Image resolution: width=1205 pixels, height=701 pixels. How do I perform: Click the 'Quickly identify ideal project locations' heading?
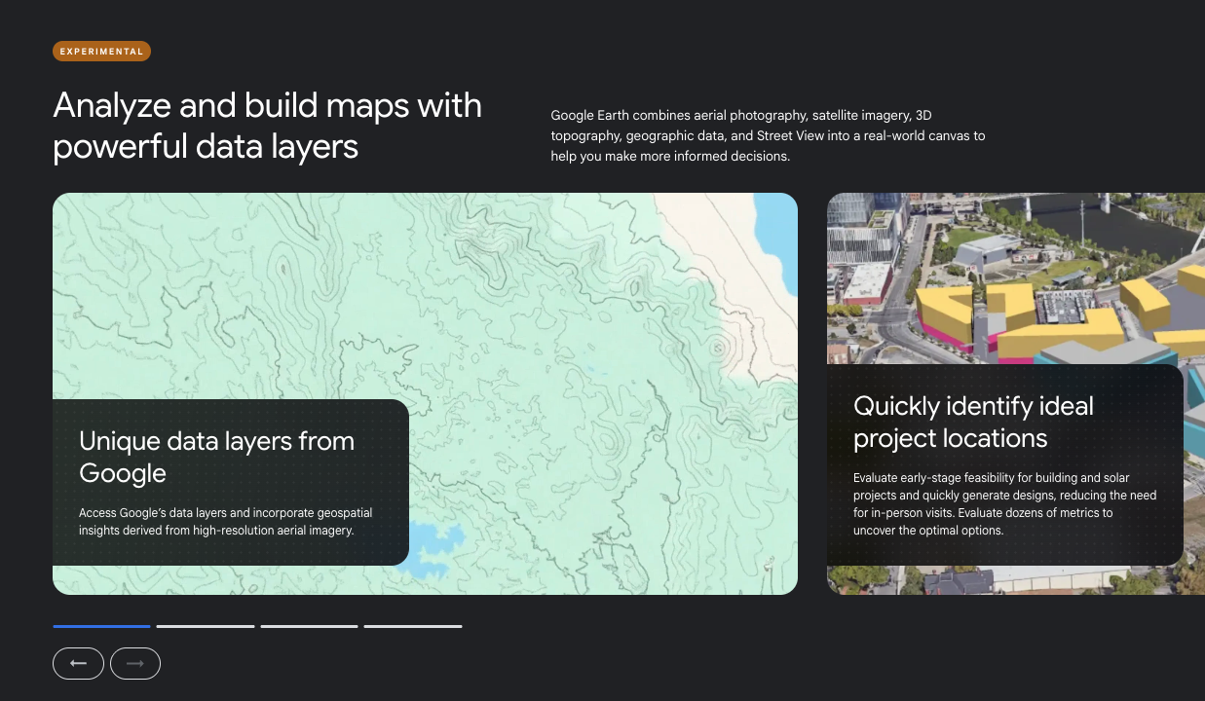[x=973, y=422]
